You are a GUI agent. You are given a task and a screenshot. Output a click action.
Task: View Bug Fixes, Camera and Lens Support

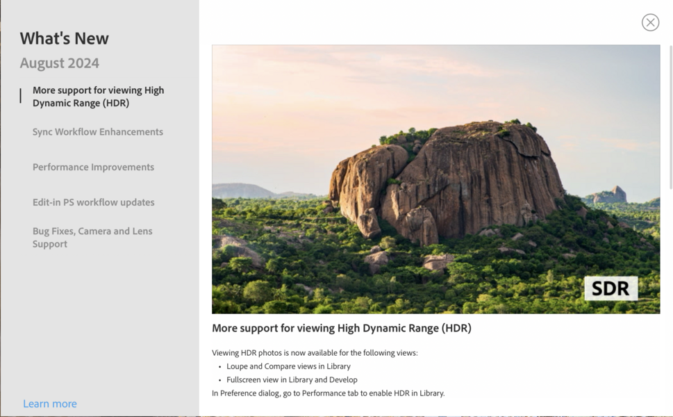point(92,238)
